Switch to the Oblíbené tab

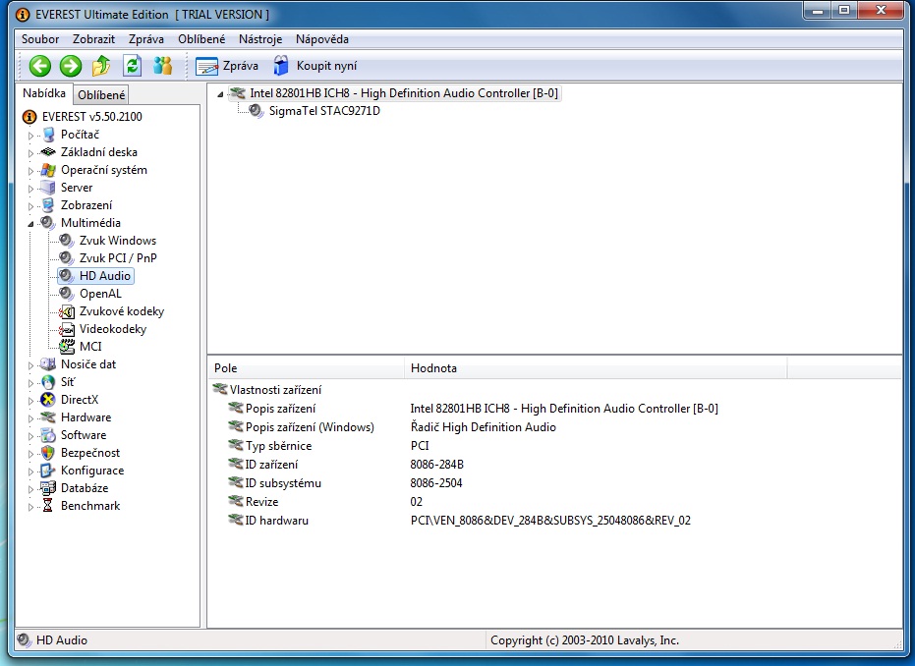pyautogui.click(x=101, y=95)
